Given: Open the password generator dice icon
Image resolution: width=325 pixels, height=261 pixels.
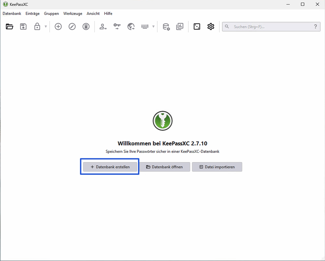Looking at the screenshot, I should [x=197, y=26].
